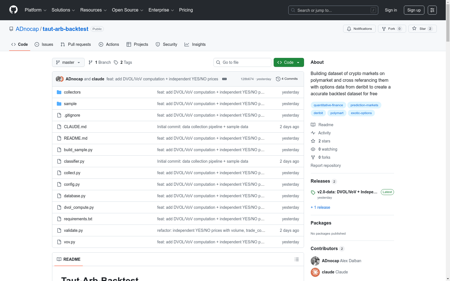
Task: Click the ADnocap commit author avatar
Action: (58, 79)
